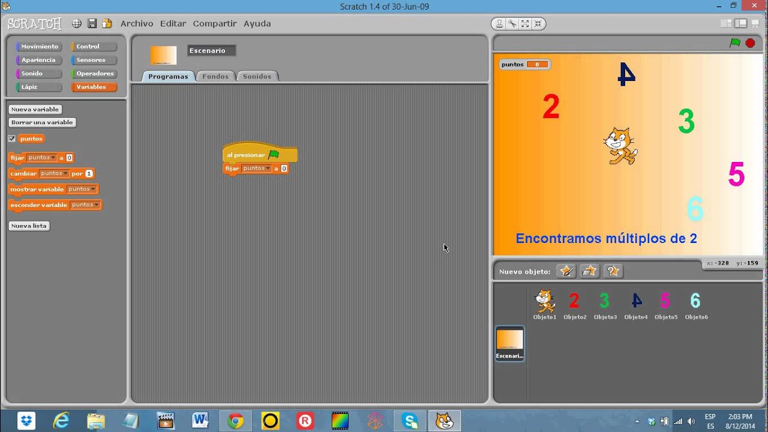Click Borrar una variable button
Screen dimensions: 768x432
42,122
